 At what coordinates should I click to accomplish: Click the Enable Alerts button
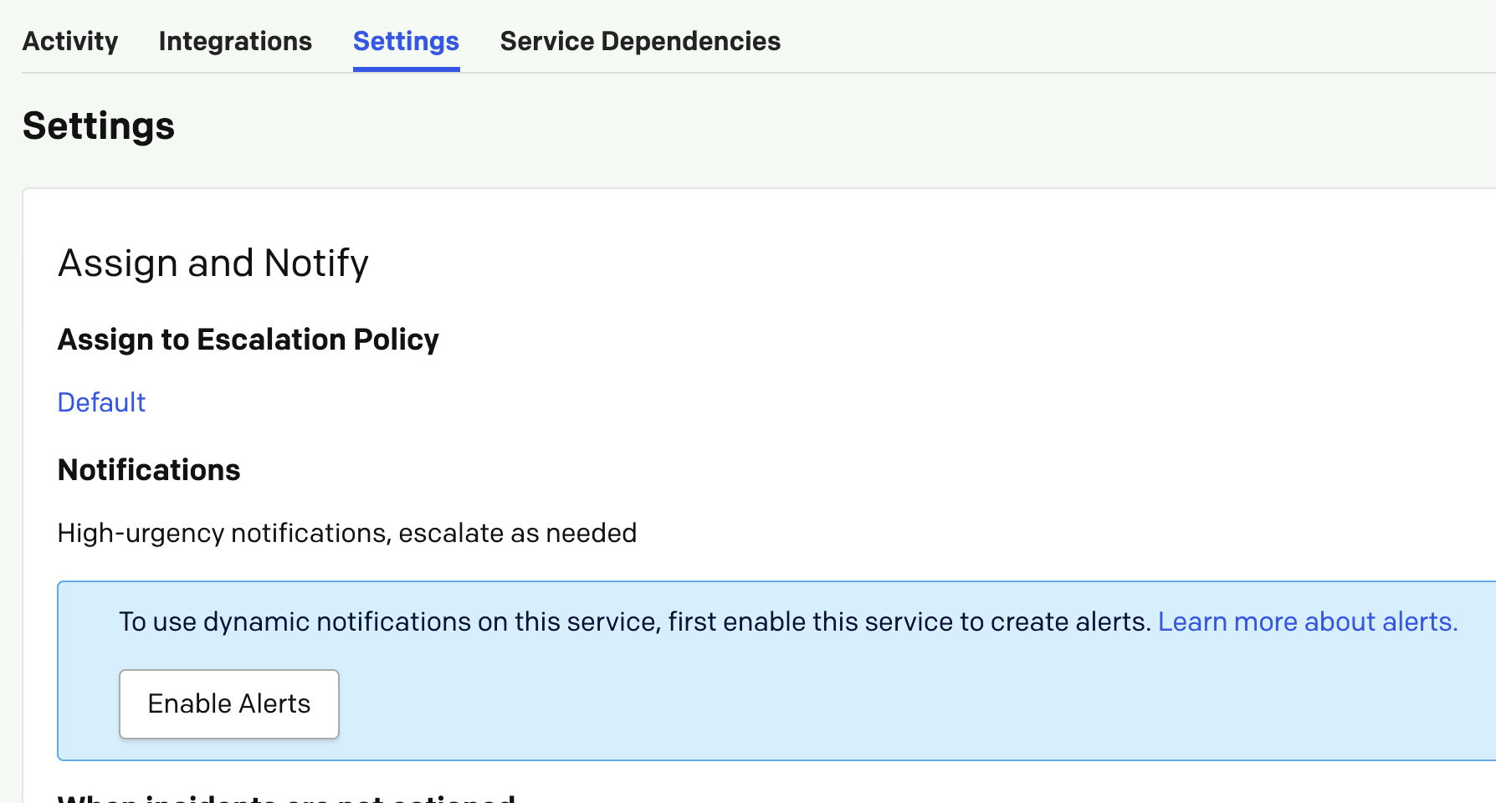pos(229,704)
